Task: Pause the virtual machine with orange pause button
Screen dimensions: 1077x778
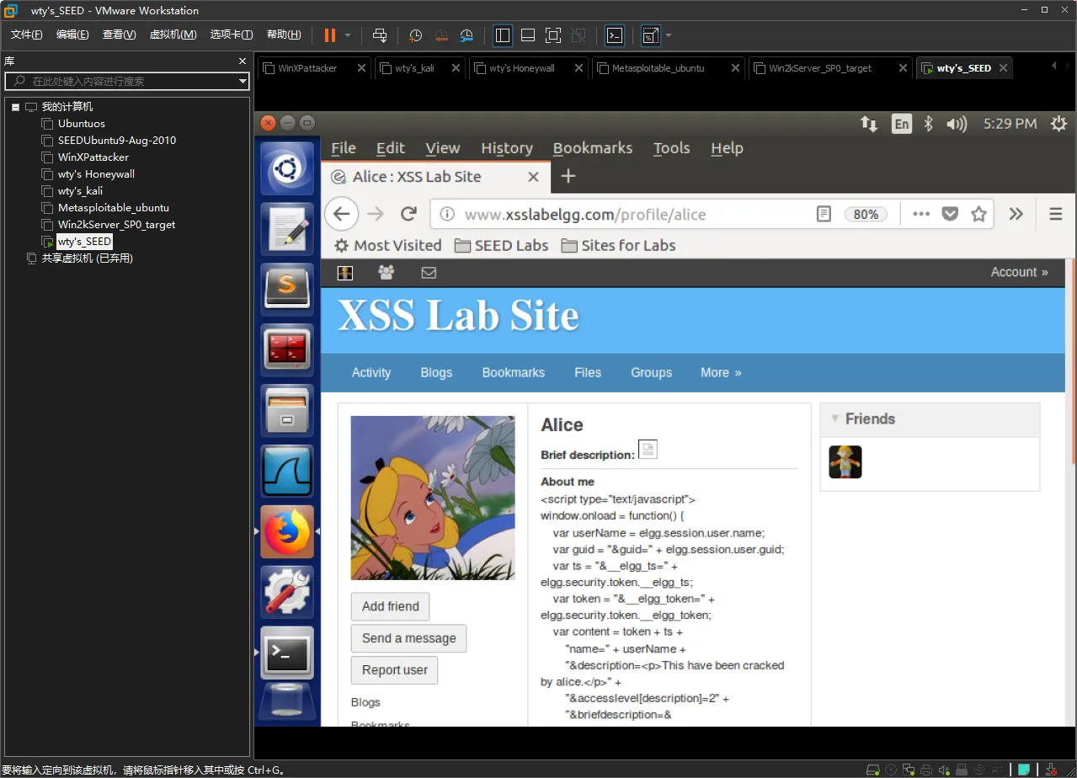Action: (x=329, y=35)
